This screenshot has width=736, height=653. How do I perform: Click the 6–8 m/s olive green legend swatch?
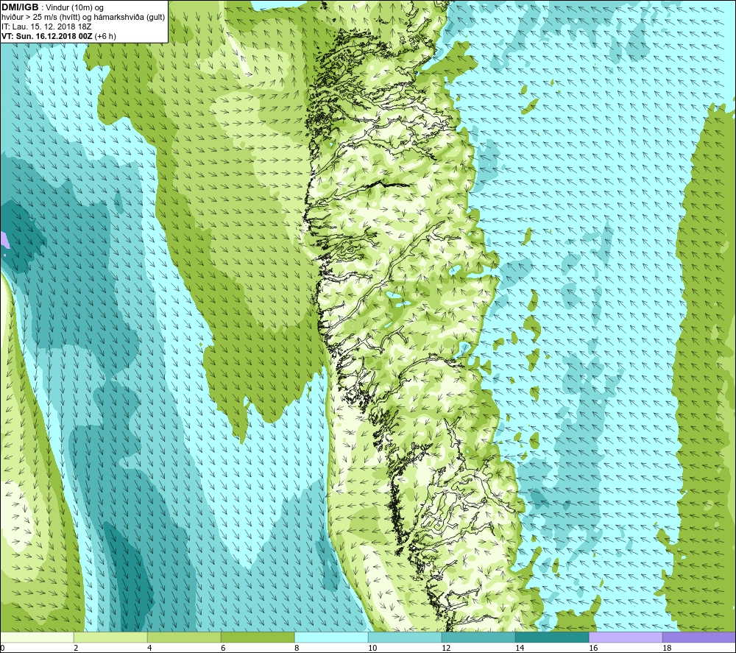(x=258, y=637)
